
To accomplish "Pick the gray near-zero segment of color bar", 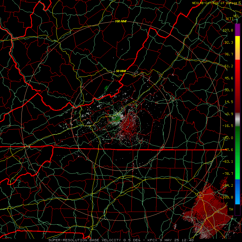I will coord(237,119).
